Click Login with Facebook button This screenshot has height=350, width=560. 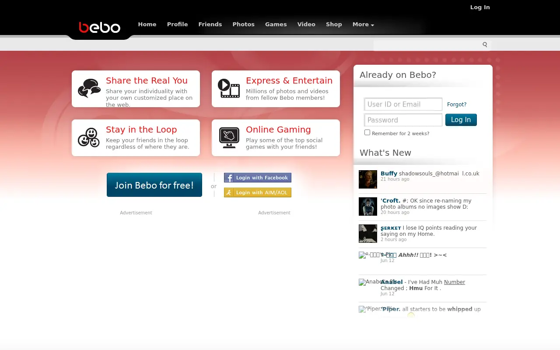tap(258, 178)
